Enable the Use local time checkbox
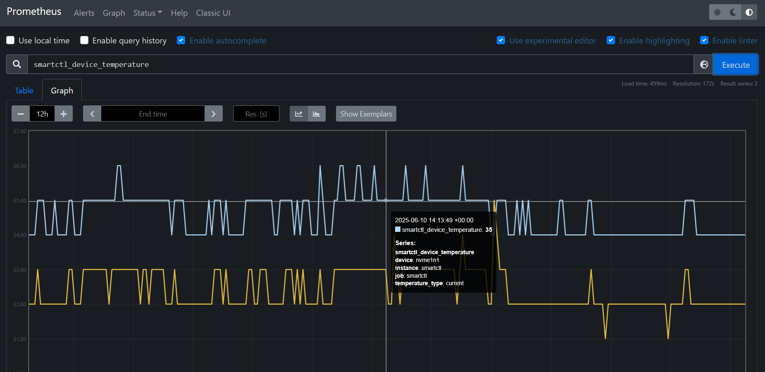The image size is (765, 372). pos(11,40)
